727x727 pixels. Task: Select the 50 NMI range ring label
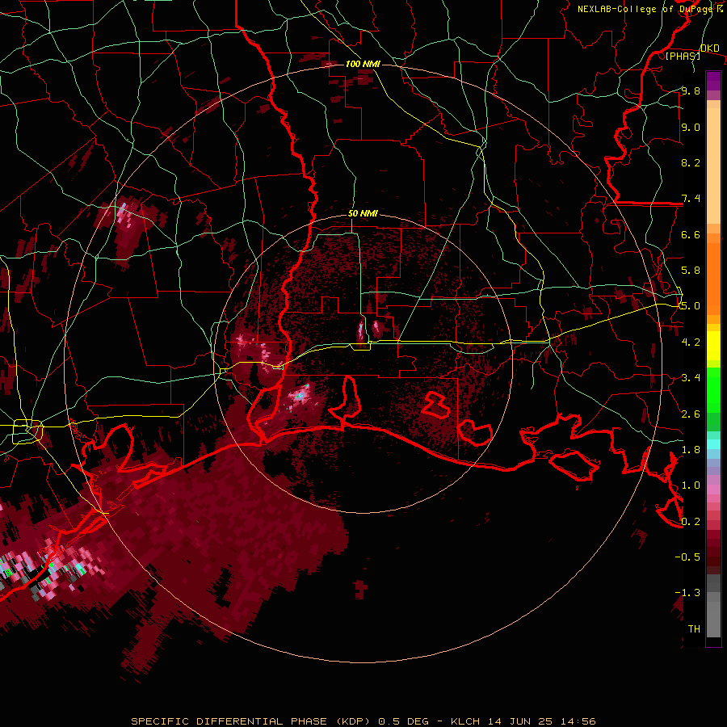(363, 213)
